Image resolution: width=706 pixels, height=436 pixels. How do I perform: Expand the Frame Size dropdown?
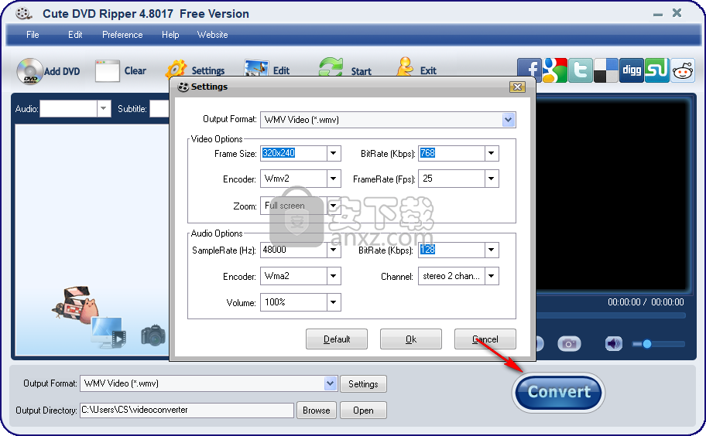[333, 153]
